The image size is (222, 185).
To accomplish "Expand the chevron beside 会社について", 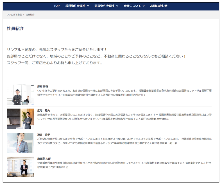I will (x=144, y=6).
